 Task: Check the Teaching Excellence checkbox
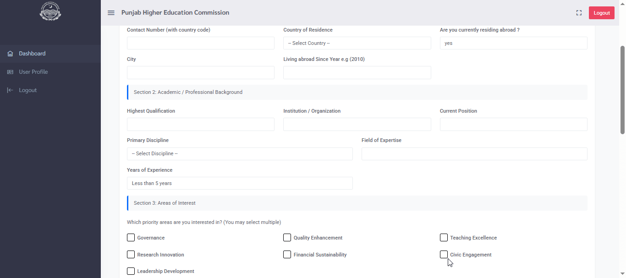tap(444, 238)
